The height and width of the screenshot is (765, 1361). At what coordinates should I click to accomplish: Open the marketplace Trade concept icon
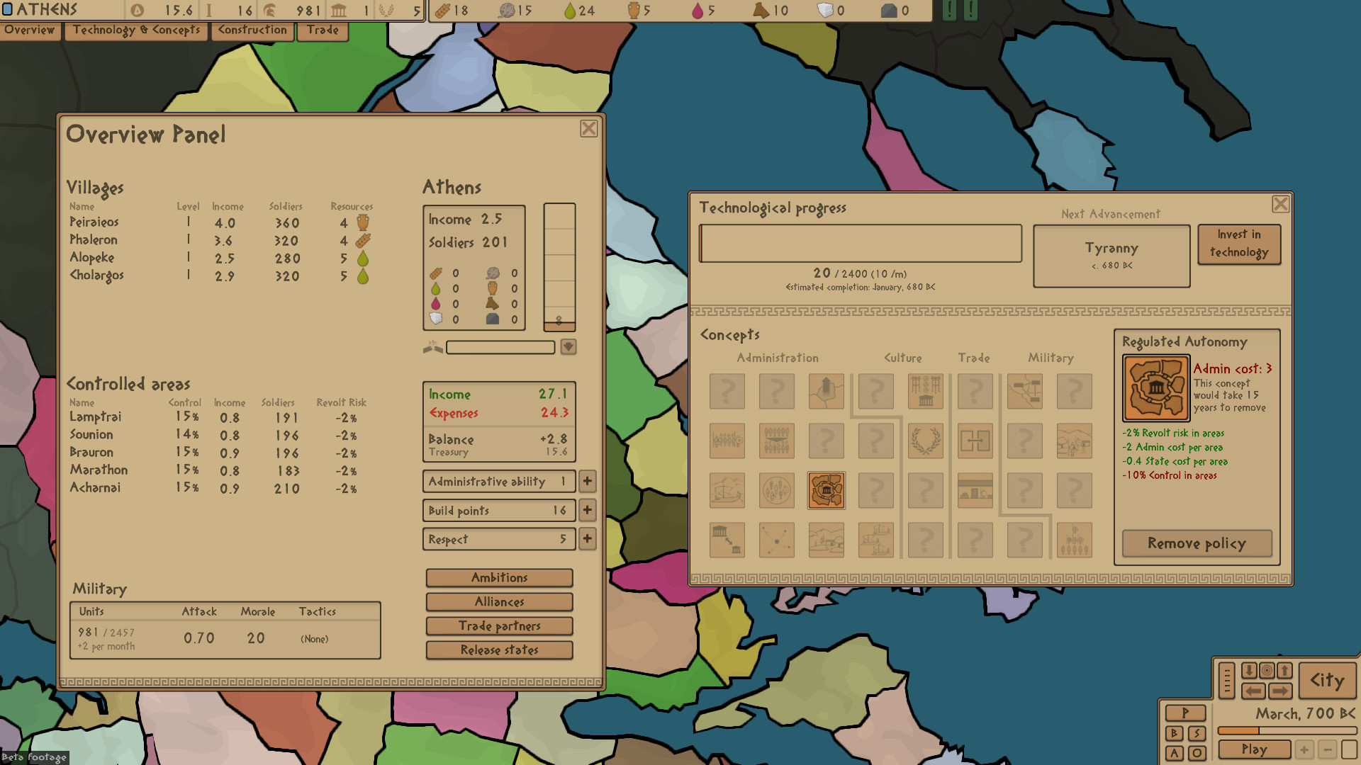[975, 492]
